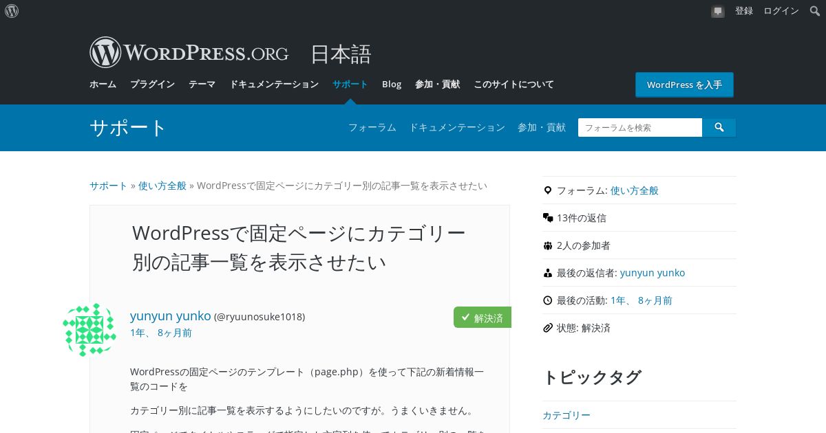Click the clock icon beside 最後の活動

(548, 300)
